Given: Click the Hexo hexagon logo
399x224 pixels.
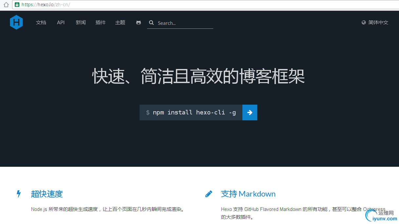Looking at the screenshot, I should tap(16, 23).
